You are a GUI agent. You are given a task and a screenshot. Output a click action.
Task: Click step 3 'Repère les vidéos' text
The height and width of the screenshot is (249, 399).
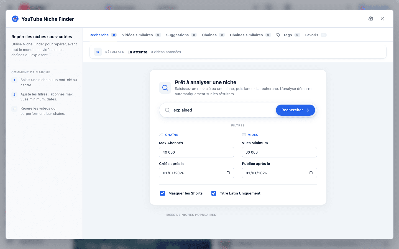(43, 111)
